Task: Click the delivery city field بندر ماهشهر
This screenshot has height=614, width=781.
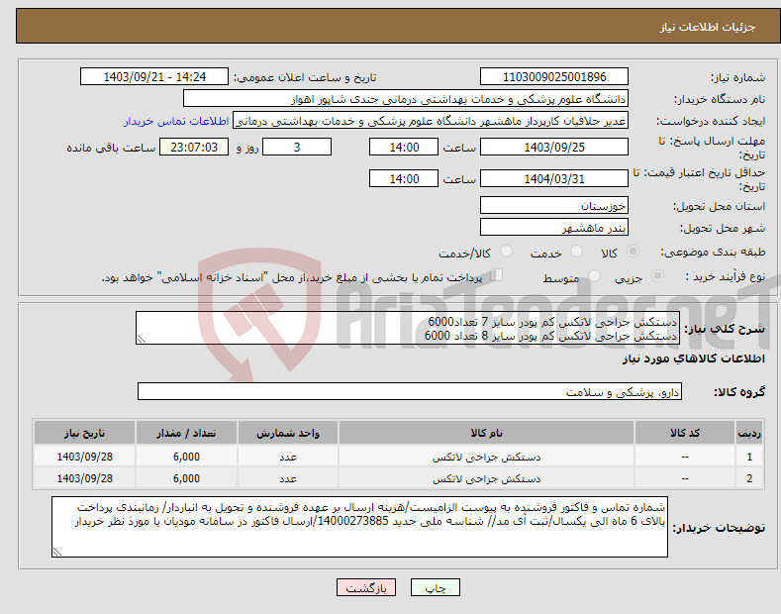Action: (x=554, y=227)
